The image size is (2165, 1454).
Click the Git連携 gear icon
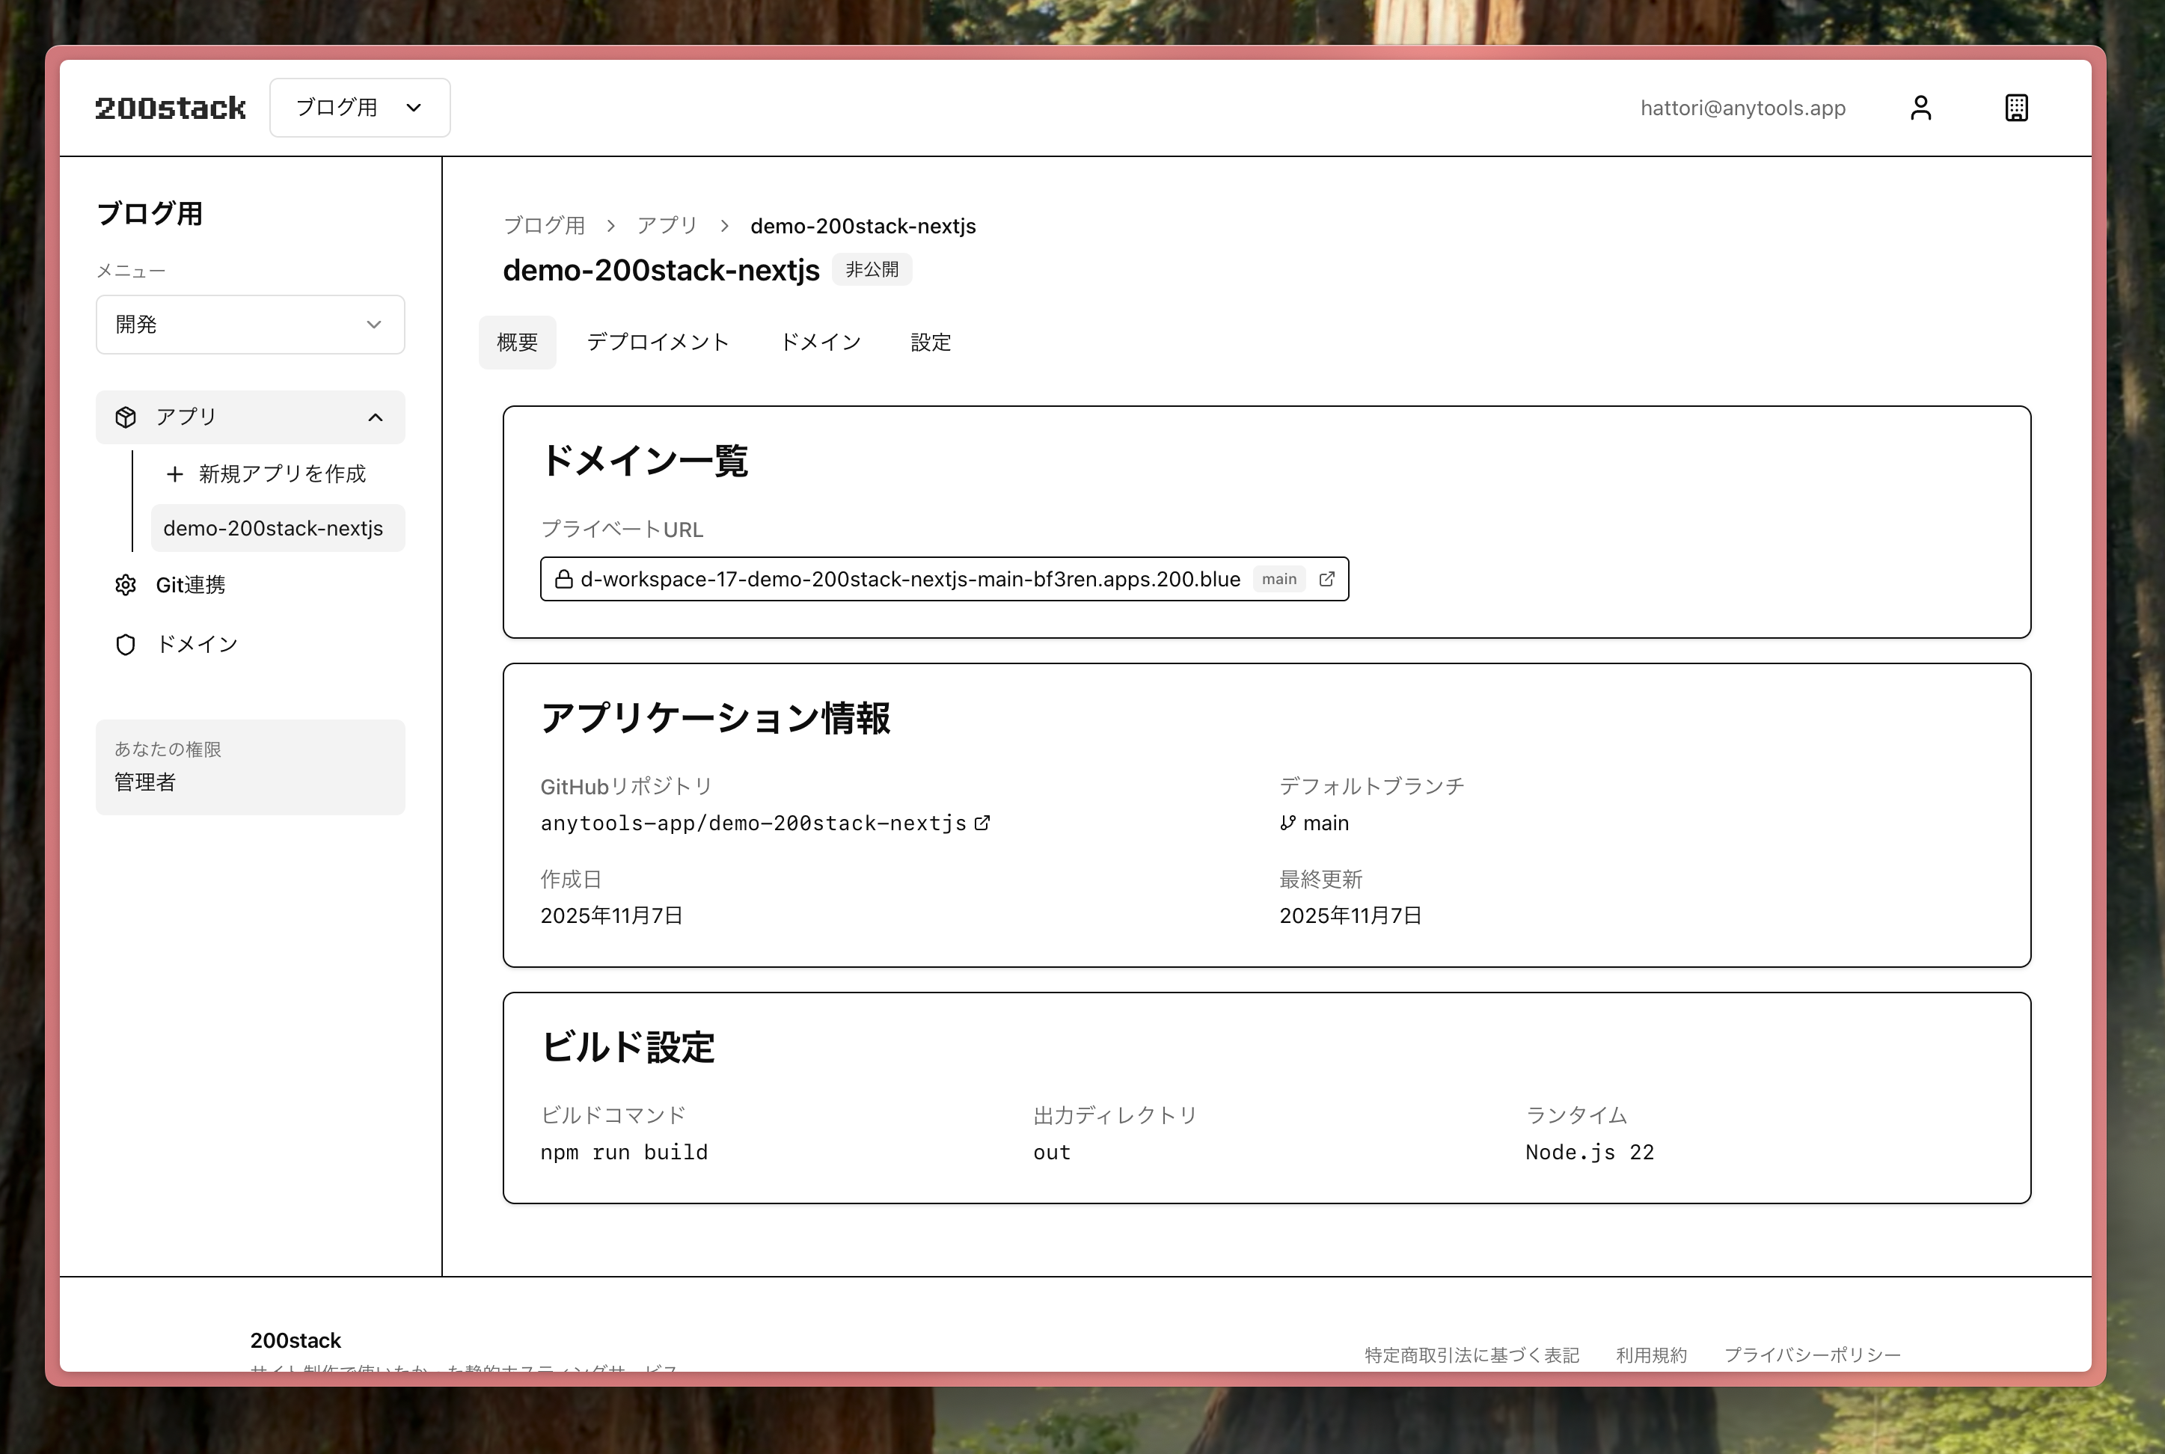click(125, 585)
